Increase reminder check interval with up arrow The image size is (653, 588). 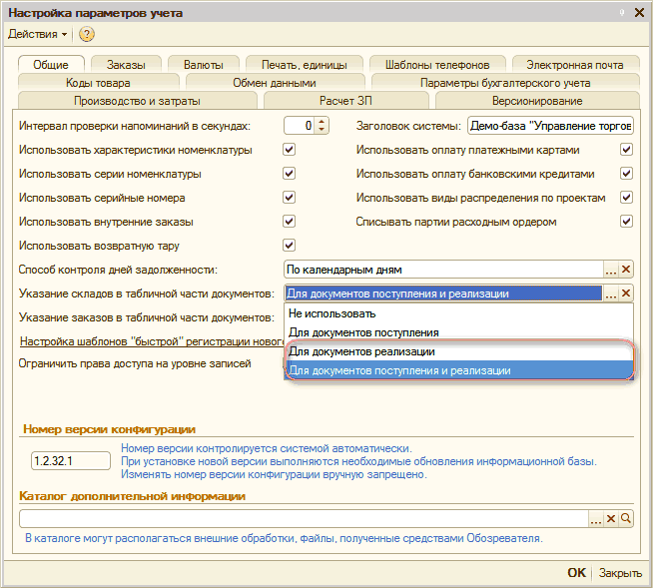(x=322, y=122)
